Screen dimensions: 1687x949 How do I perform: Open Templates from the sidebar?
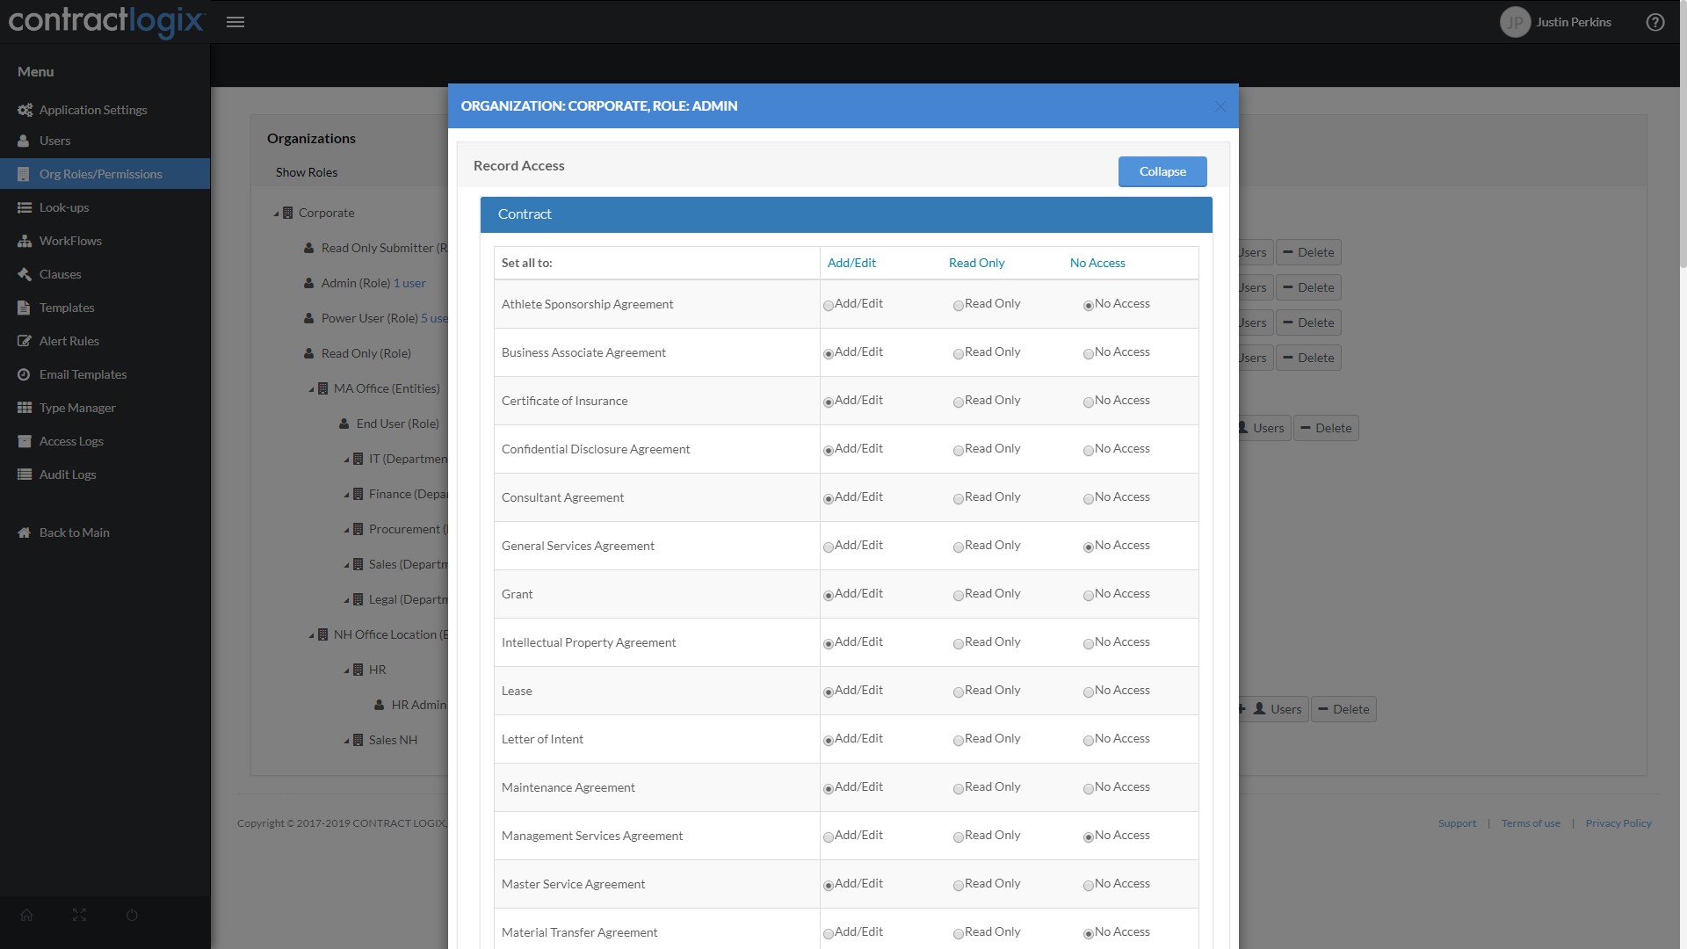[67, 308]
